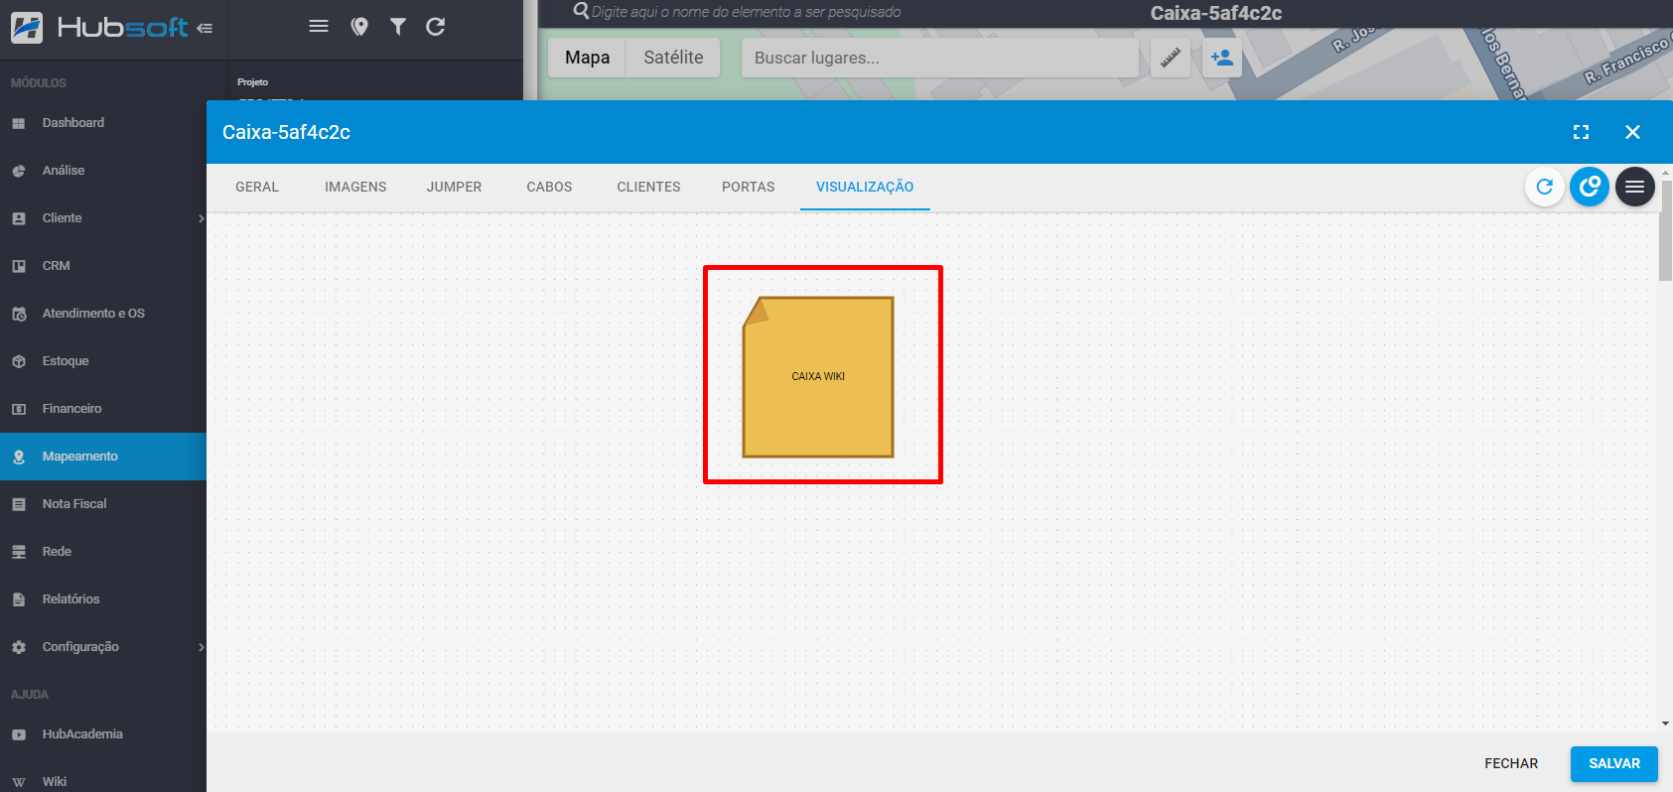Select the CAIXA WIKI yellow box

818,377
